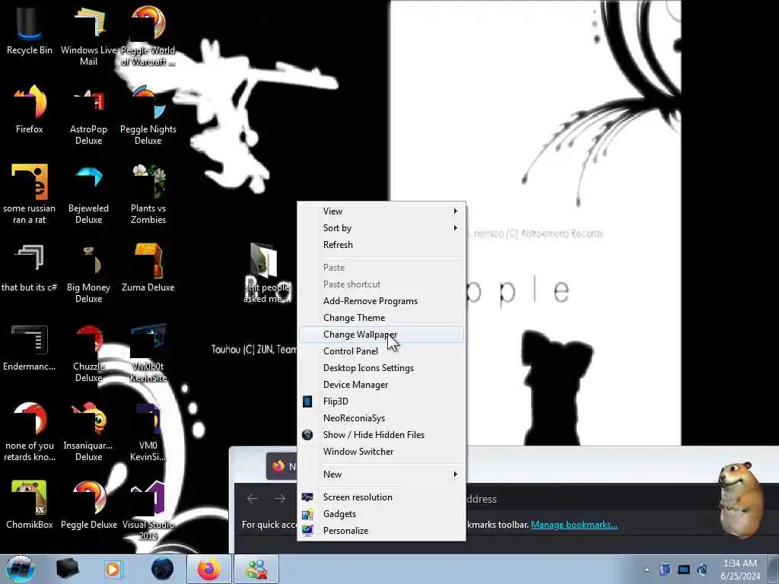The image size is (779, 584).
Task: Select 'that but its c#' desktop icon
Action: pyautogui.click(x=30, y=267)
